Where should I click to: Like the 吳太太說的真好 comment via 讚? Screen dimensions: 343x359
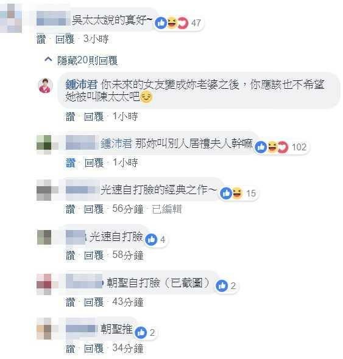[41, 39]
